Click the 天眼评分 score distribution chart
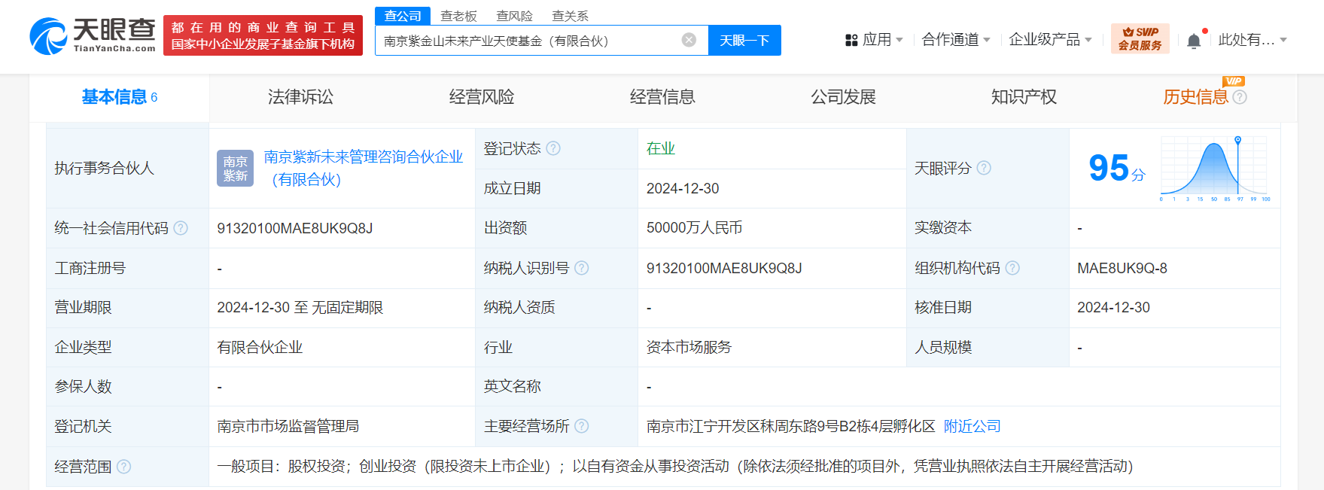Viewport: 1324px width, 490px height. [x=1214, y=169]
